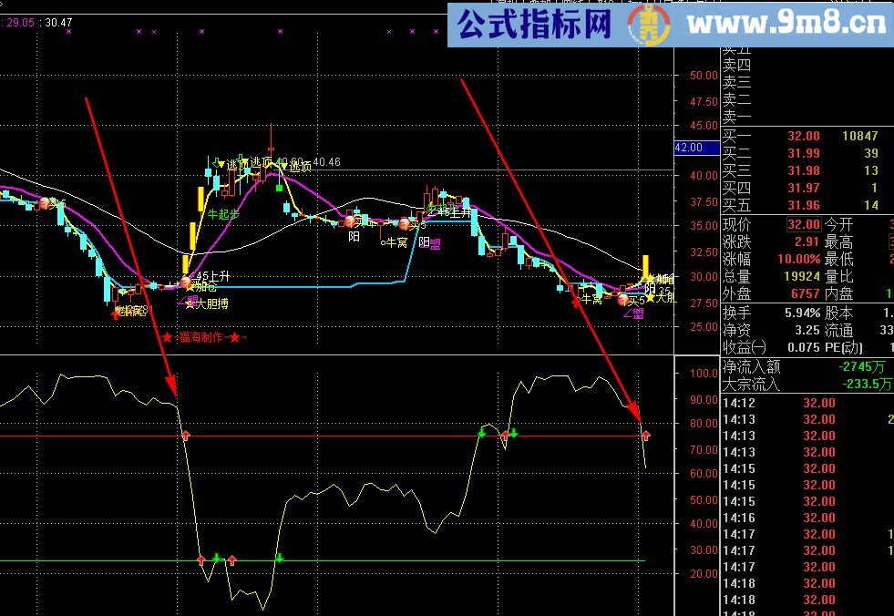
Task: Select the 买一 volume 10847
Action: (859, 137)
